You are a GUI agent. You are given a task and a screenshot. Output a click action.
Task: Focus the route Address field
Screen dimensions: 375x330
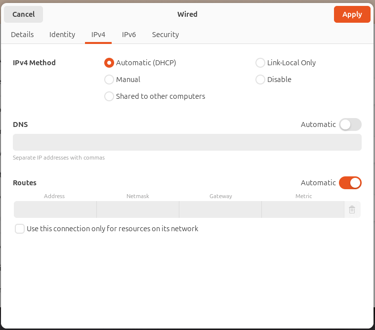(55, 209)
